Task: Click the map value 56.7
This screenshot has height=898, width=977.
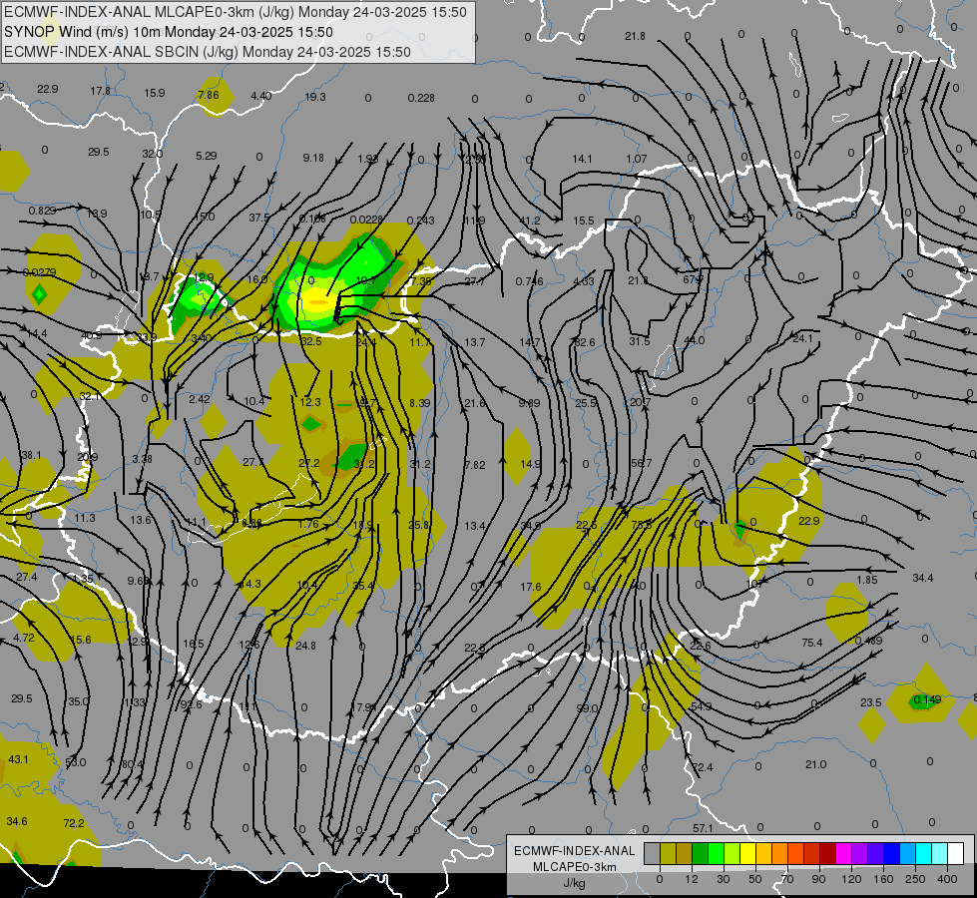Action: click(x=641, y=463)
